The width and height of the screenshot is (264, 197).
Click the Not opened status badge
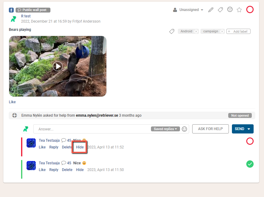240,115
